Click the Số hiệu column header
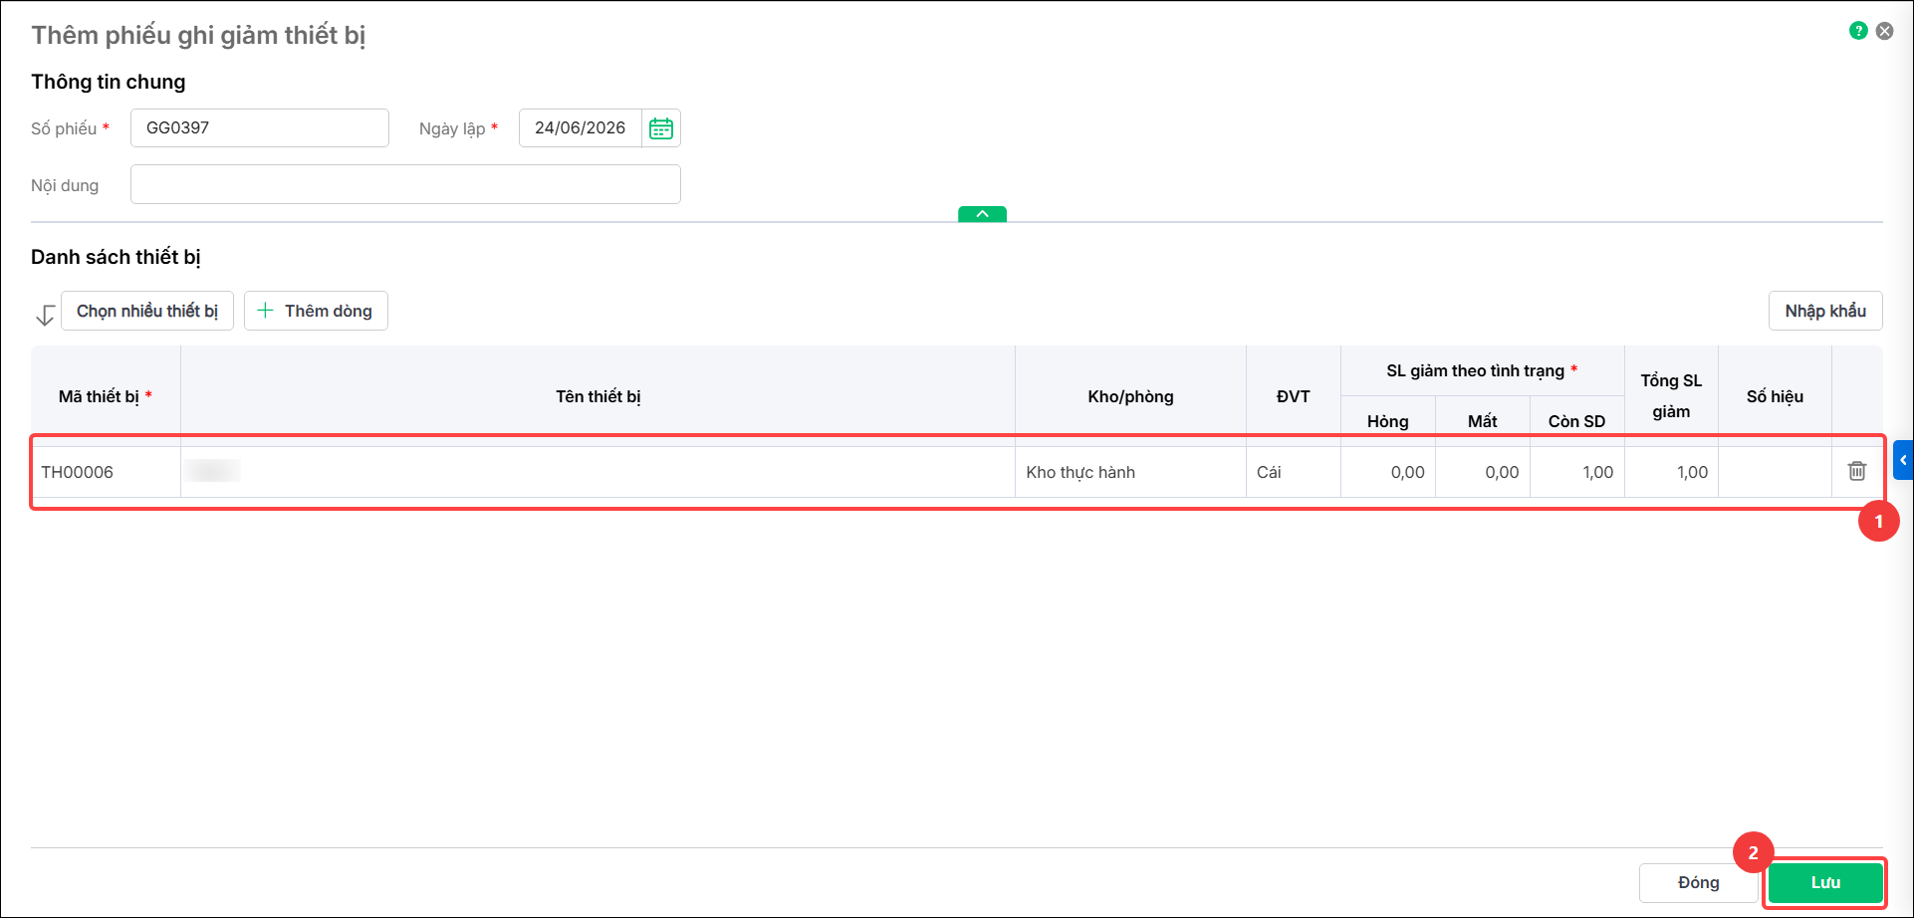The width and height of the screenshot is (1914, 918). click(1776, 396)
